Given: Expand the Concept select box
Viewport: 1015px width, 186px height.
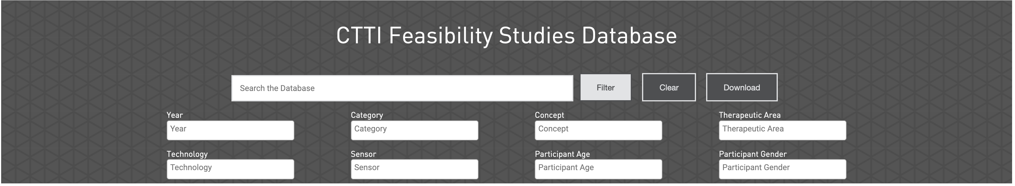Looking at the screenshot, I should pyautogui.click(x=598, y=130).
